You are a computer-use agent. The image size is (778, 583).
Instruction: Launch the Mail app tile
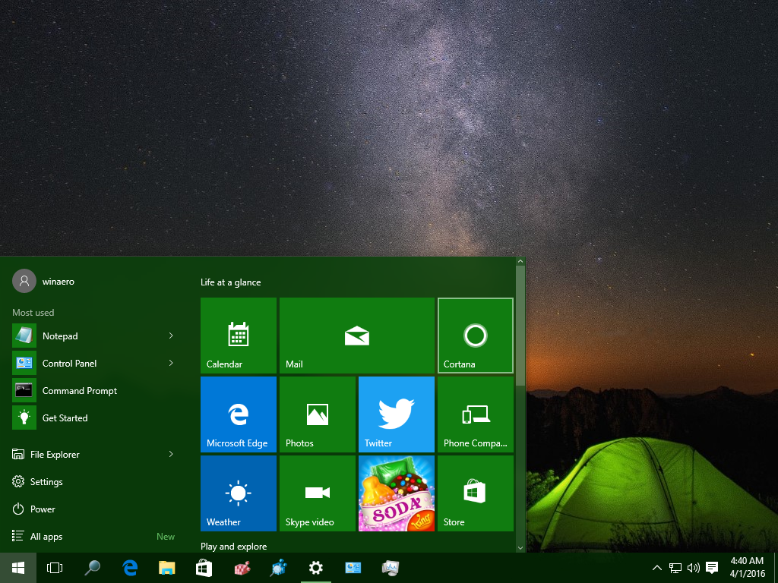pos(356,336)
